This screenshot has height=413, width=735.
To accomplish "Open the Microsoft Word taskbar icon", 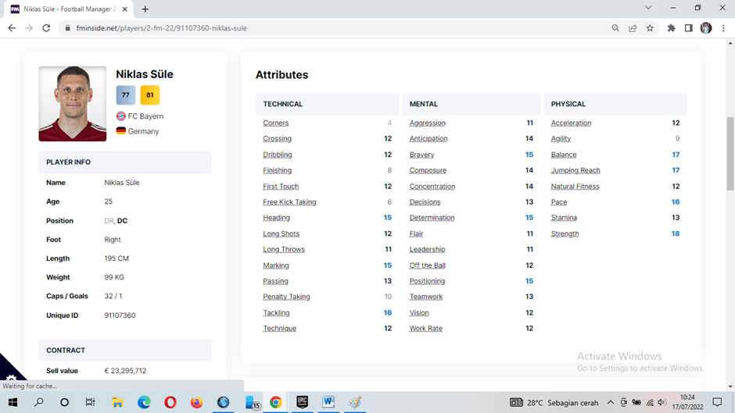I will (328, 402).
